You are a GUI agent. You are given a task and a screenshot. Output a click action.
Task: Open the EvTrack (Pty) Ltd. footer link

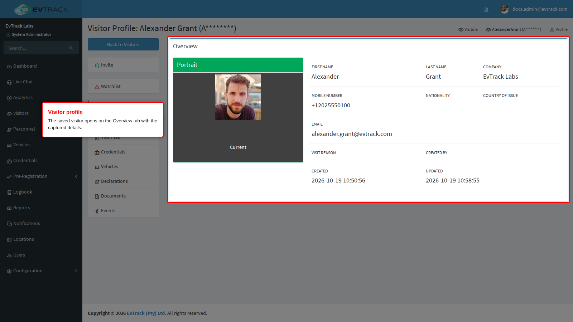[x=146, y=313]
